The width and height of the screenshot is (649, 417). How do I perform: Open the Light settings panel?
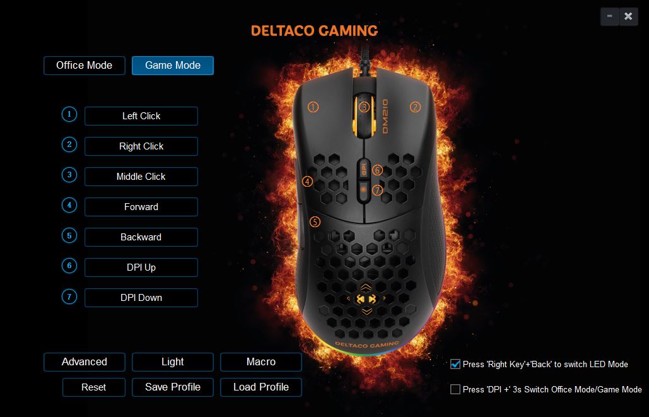coord(173,362)
